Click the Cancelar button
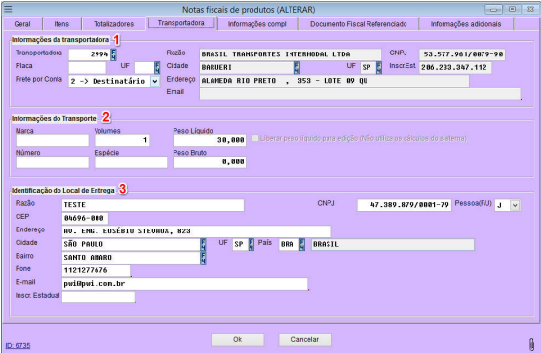This screenshot has width=541, height=353. [305, 340]
